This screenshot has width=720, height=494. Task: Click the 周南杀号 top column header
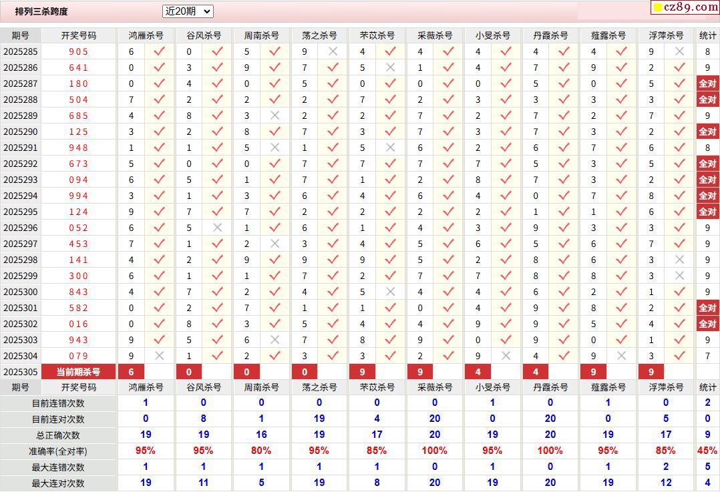click(x=261, y=36)
